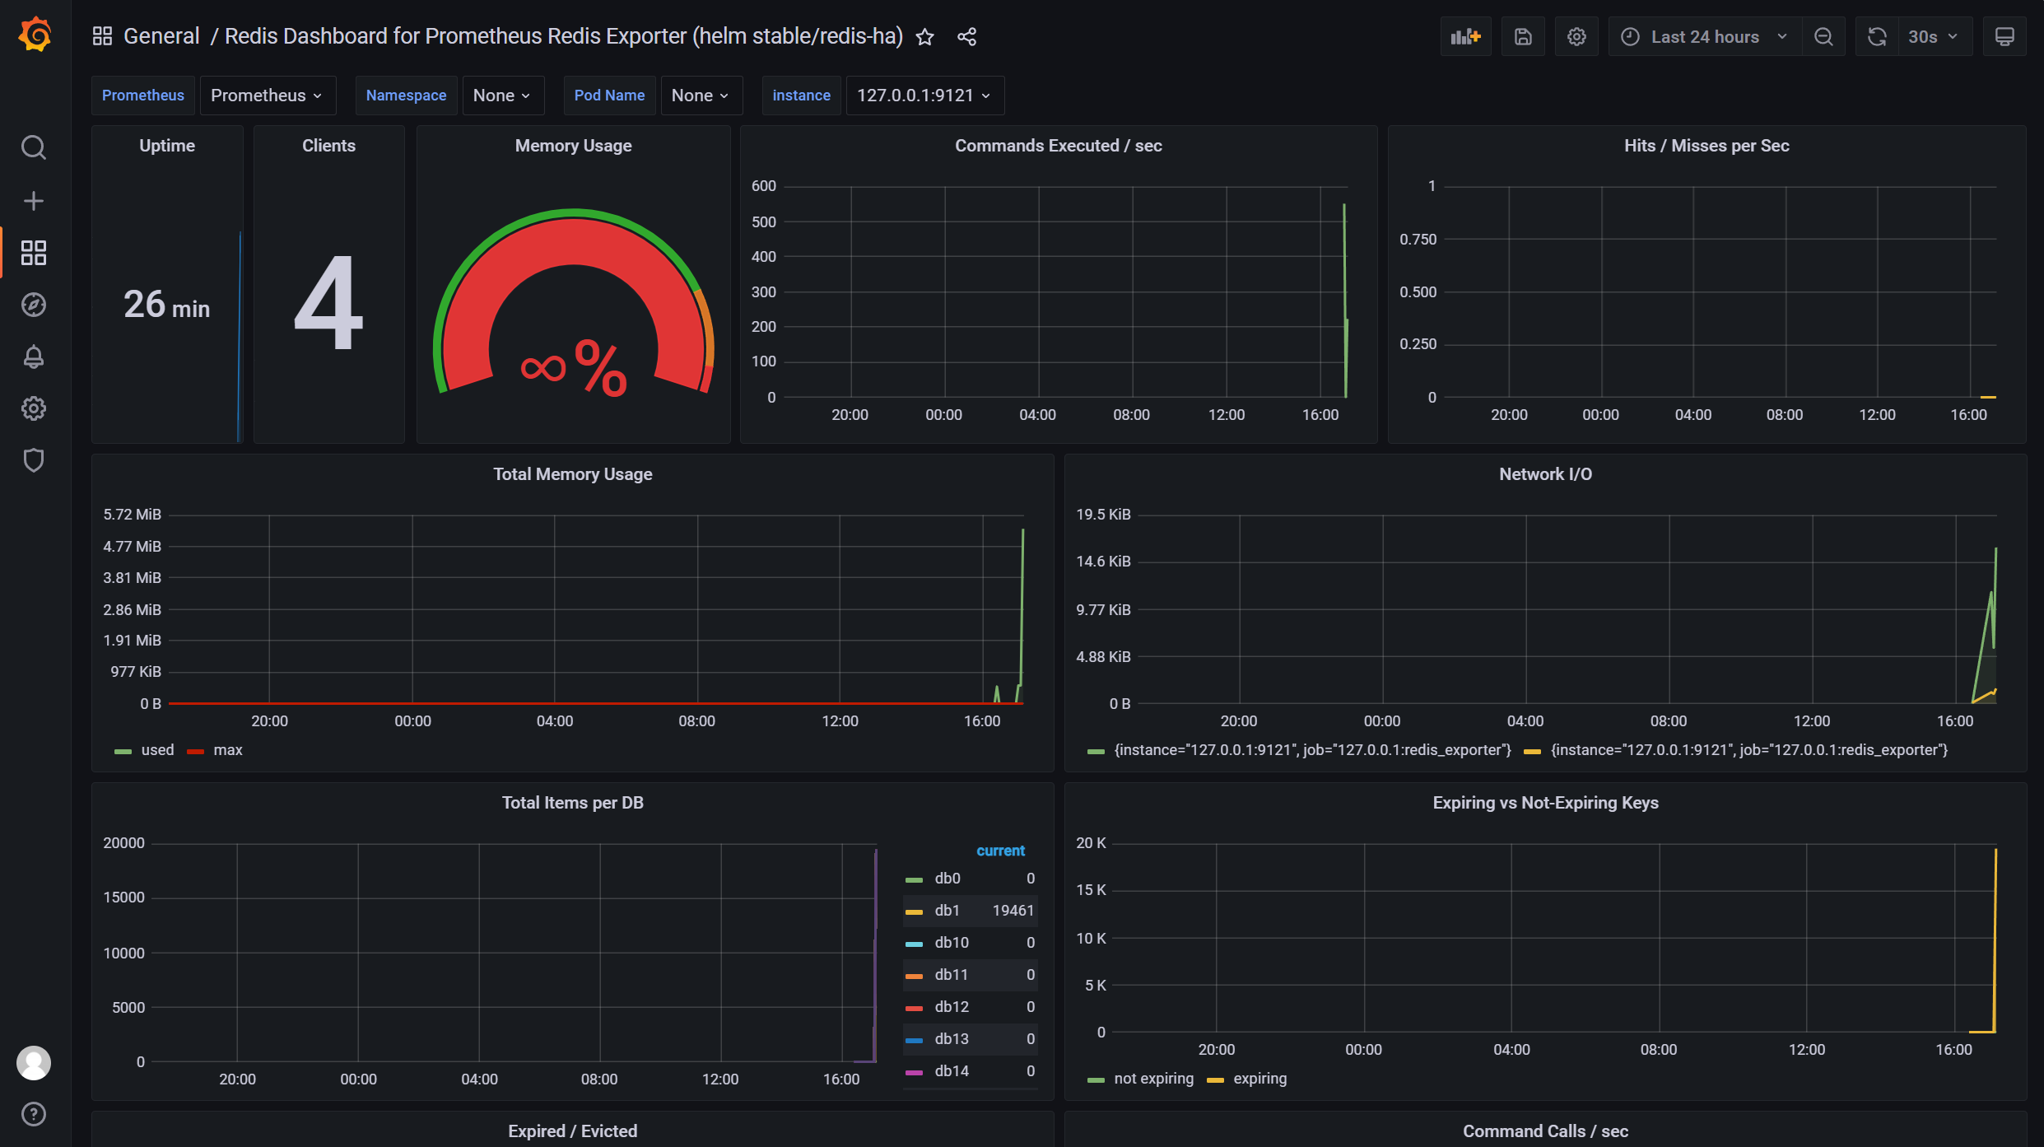Open the Uptime panel title menu
Screen dimensions: 2044x1147
pos(167,146)
